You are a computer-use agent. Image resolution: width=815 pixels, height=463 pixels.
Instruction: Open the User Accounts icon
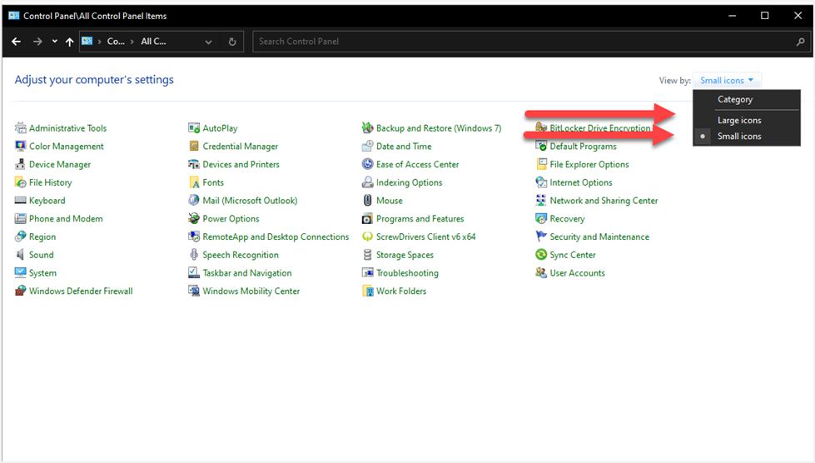coord(542,273)
